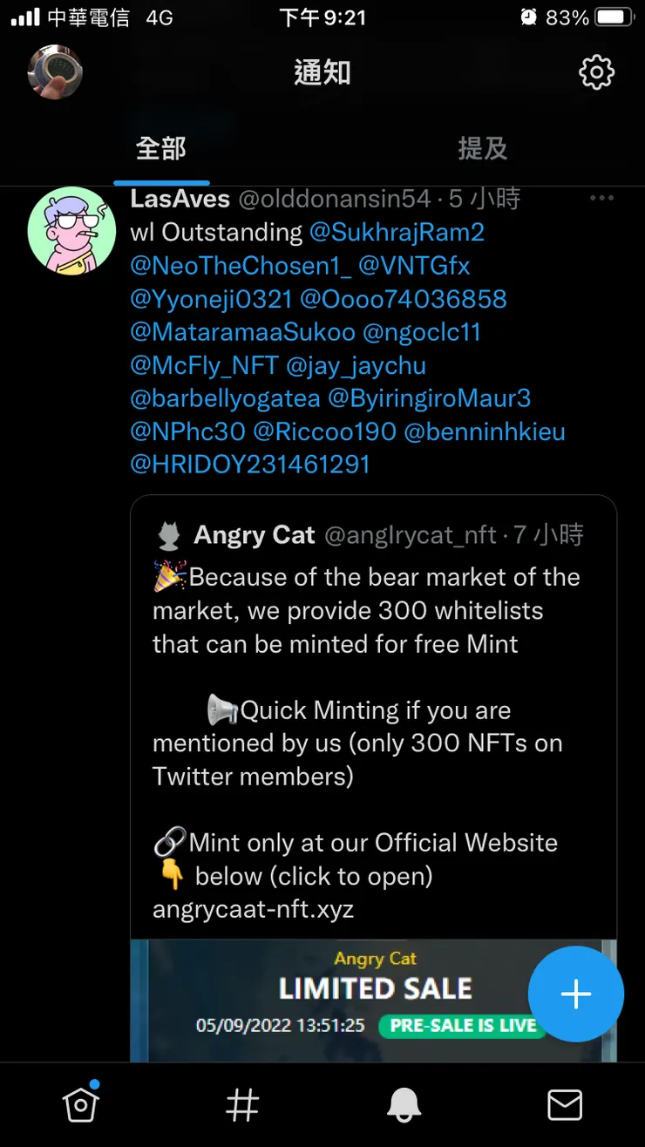Tap the @HRIDOY231461291 mention
Viewport: 645px width, 1147px height.
point(250,465)
